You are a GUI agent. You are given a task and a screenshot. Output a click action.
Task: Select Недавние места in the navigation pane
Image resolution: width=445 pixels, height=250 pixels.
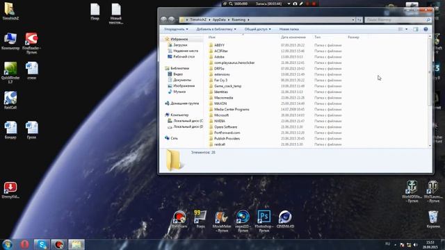click(186, 51)
